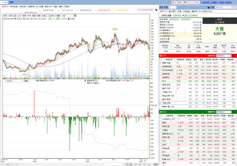Check the 美商高盛 broker row
The height and width of the screenshot is (166, 237).
(160, 74)
